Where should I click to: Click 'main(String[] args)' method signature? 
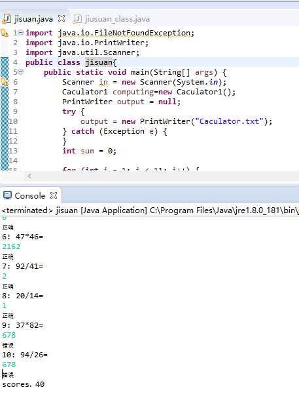coord(174,73)
